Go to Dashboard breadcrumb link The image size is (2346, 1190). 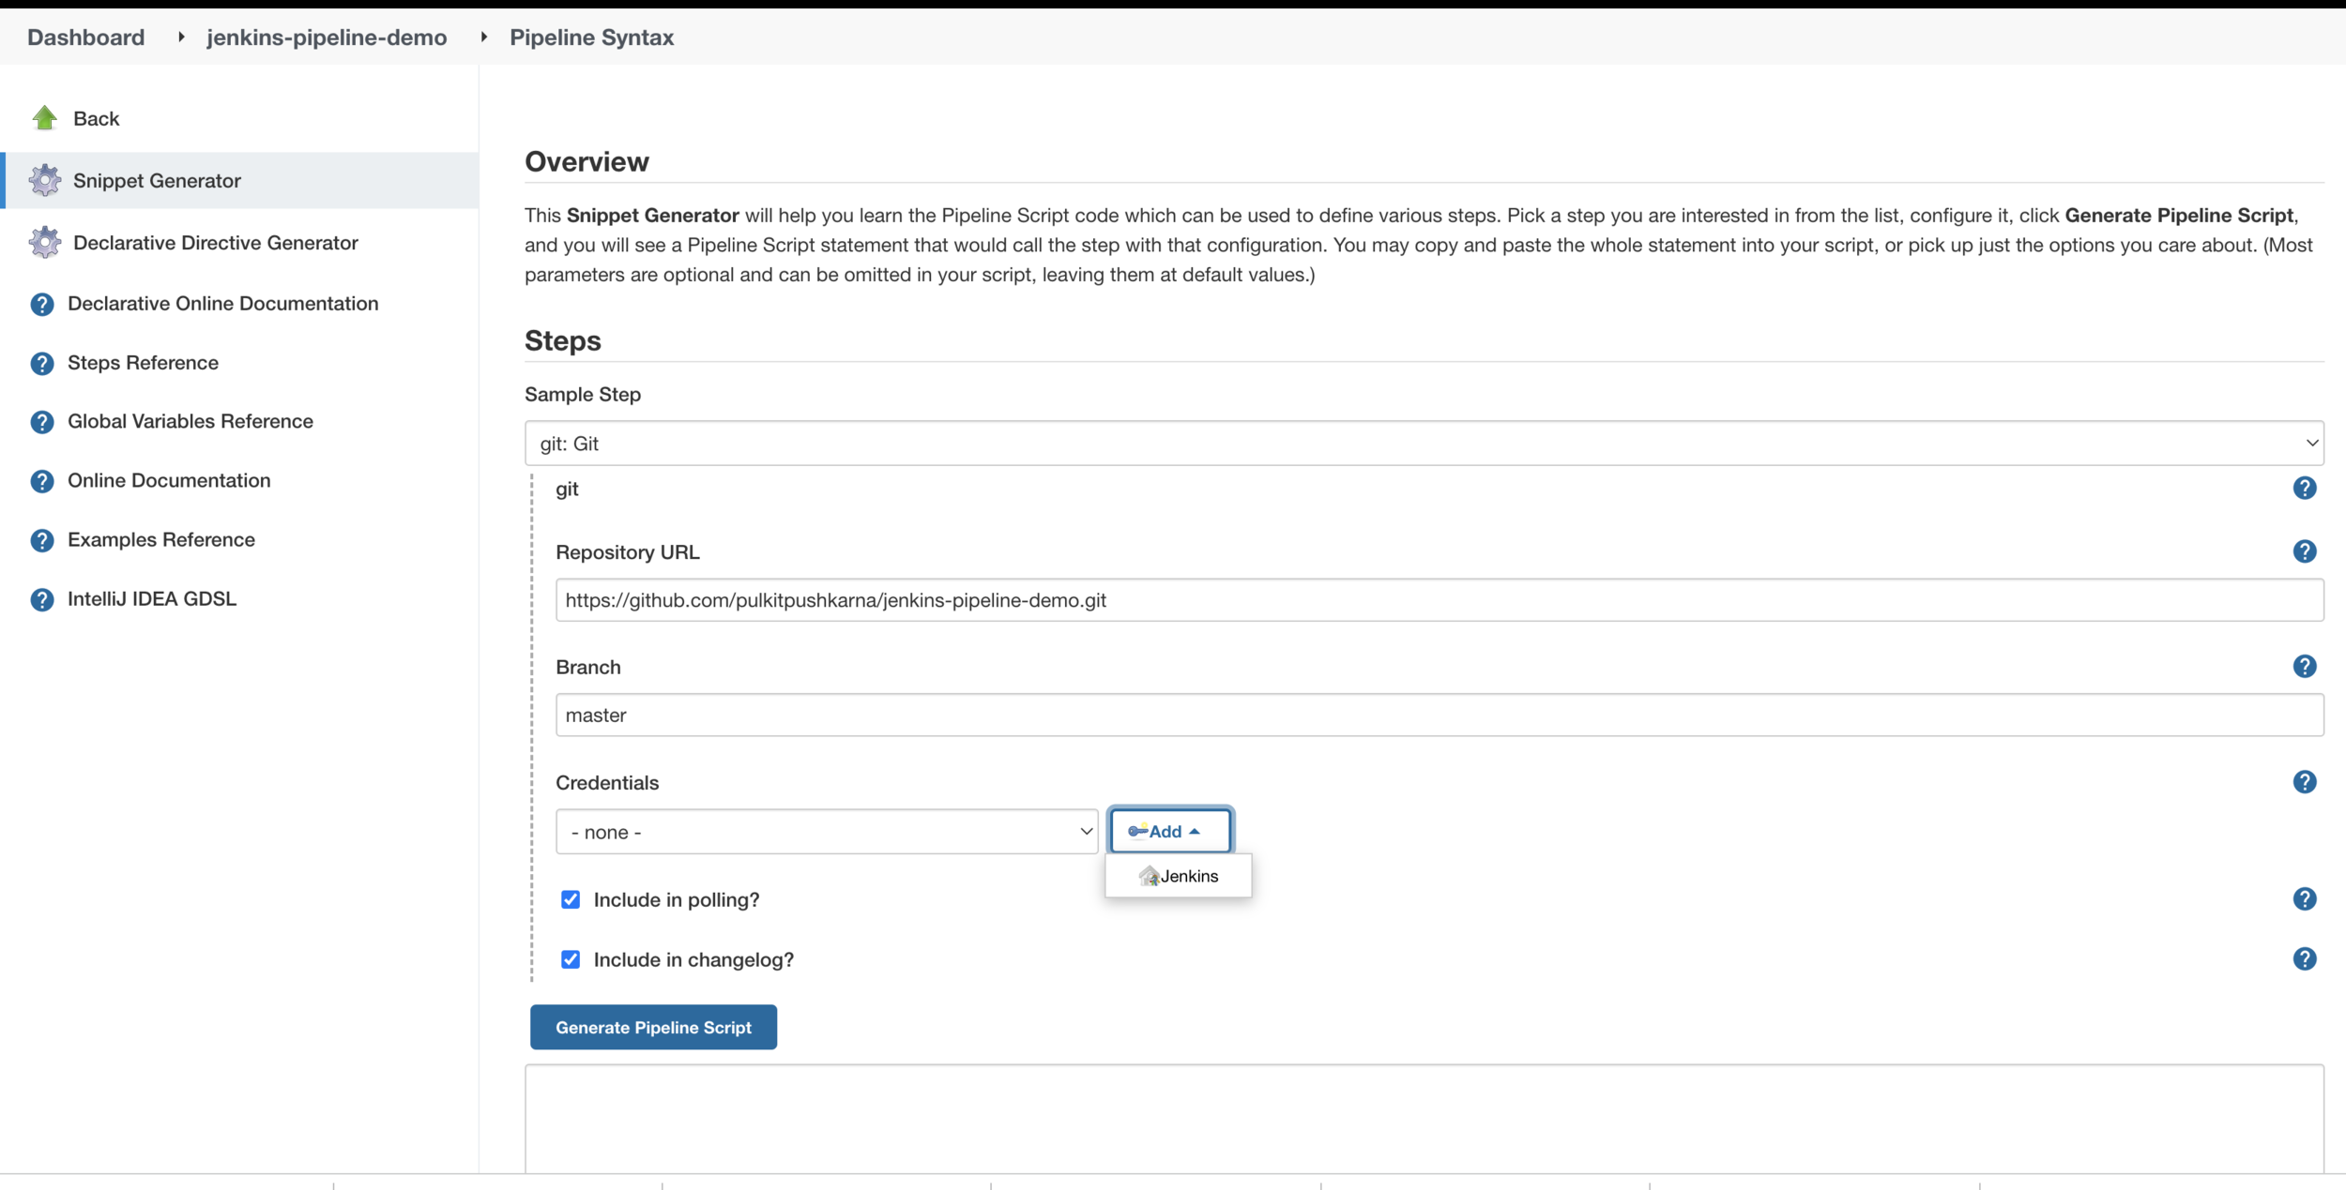pyautogui.click(x=85, y=38)
